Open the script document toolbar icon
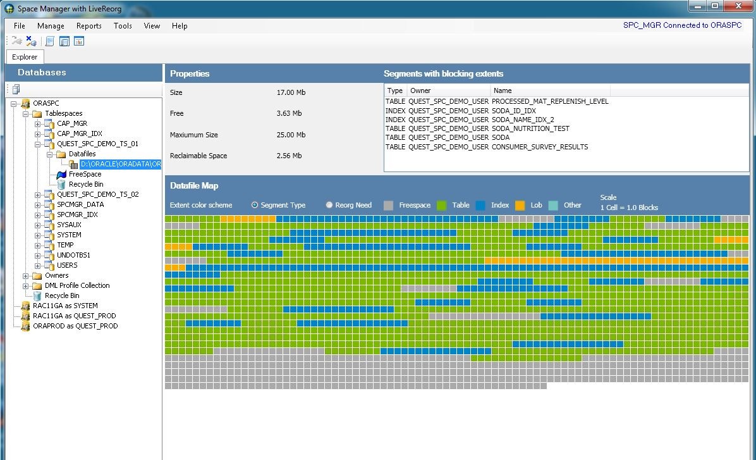 [x=50, y=41]
